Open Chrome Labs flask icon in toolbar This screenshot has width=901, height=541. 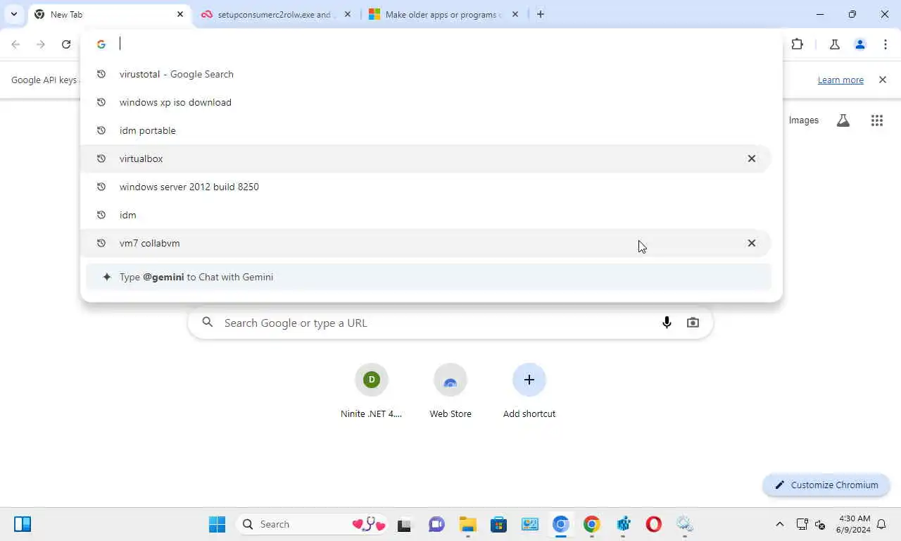(835, 44)
